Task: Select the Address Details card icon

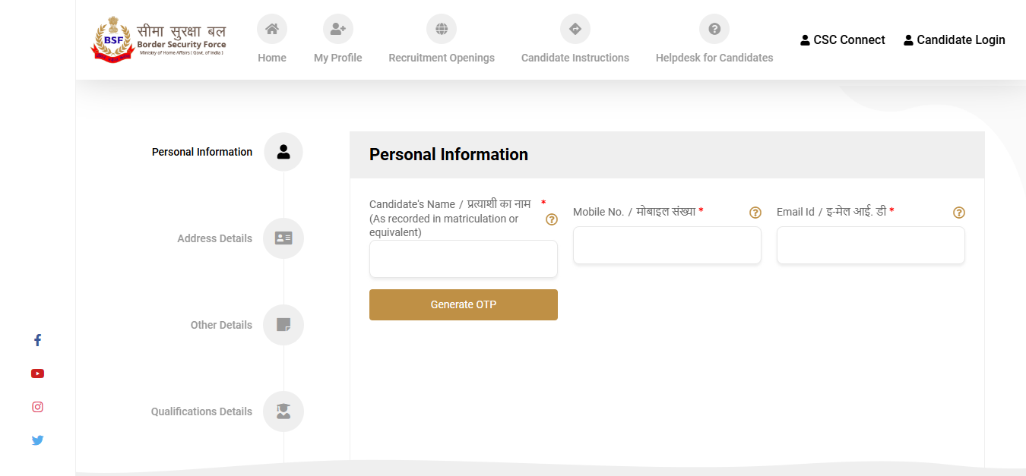Action: [283, 238]
